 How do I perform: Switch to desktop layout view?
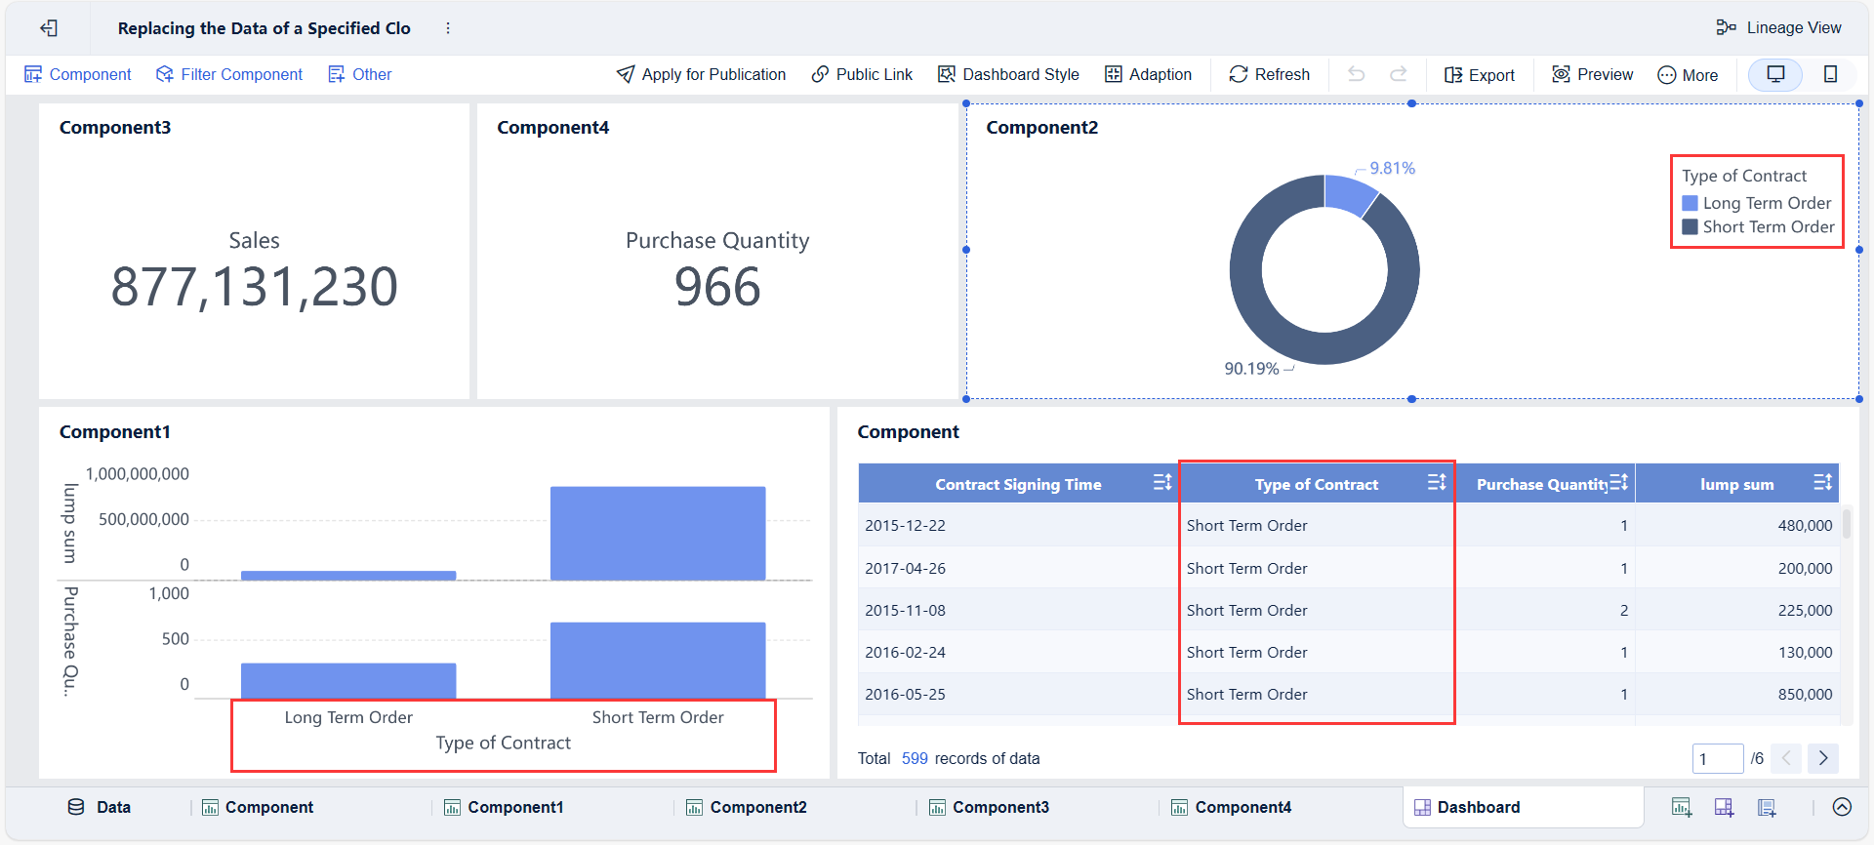coord(1775,74)
